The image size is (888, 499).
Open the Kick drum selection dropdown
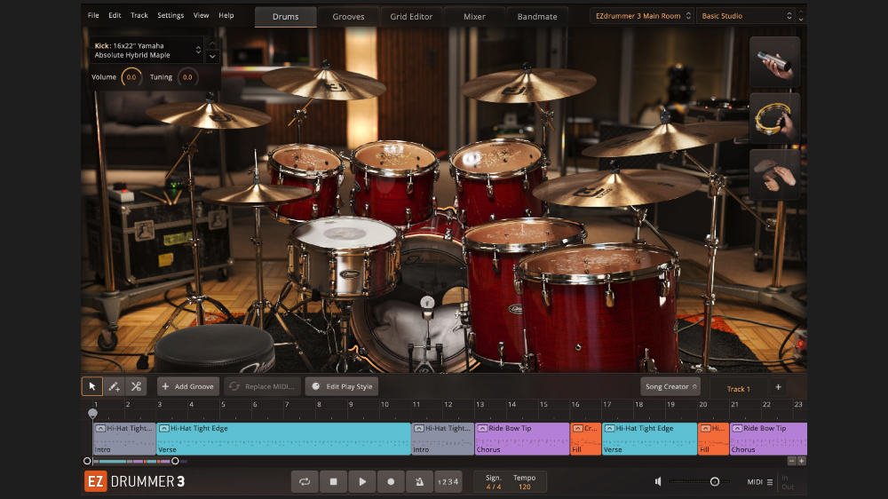point(147,51)
